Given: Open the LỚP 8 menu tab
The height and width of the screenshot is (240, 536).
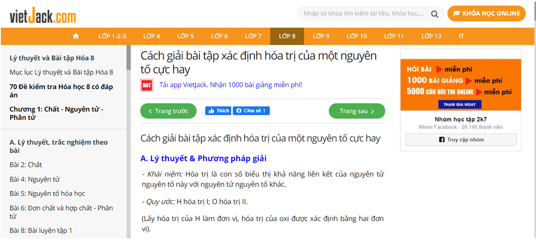Looking at the screenshot, I should [x=287, y=37].
